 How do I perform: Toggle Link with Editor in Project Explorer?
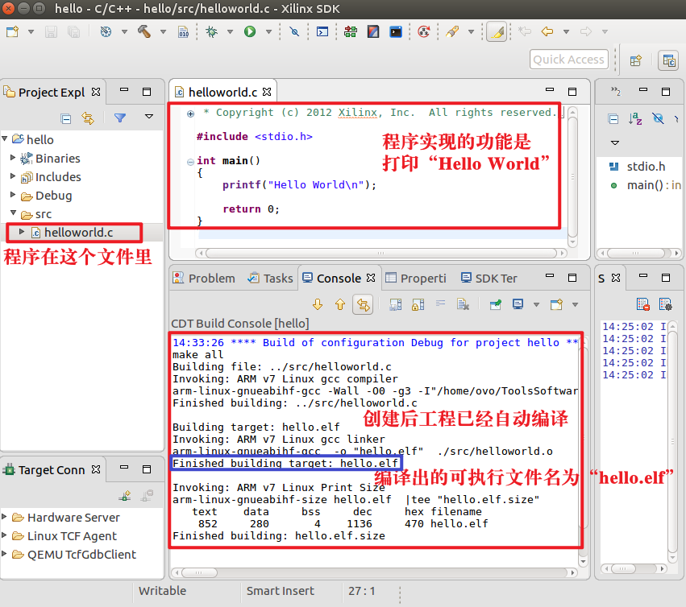point(88,118)
